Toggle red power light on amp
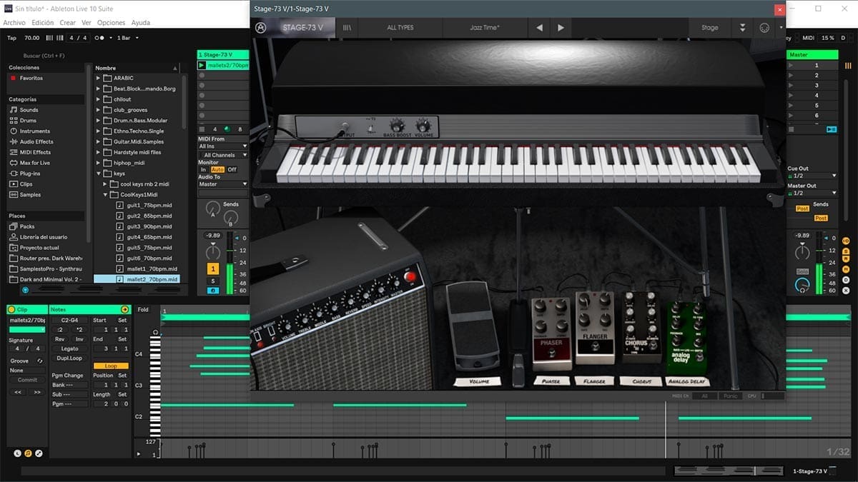Screen dimensions: 858x482 point(410,277)
